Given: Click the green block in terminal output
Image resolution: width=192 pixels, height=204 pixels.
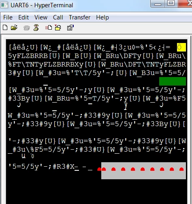Looking at the screenshot, I should 173,82.
